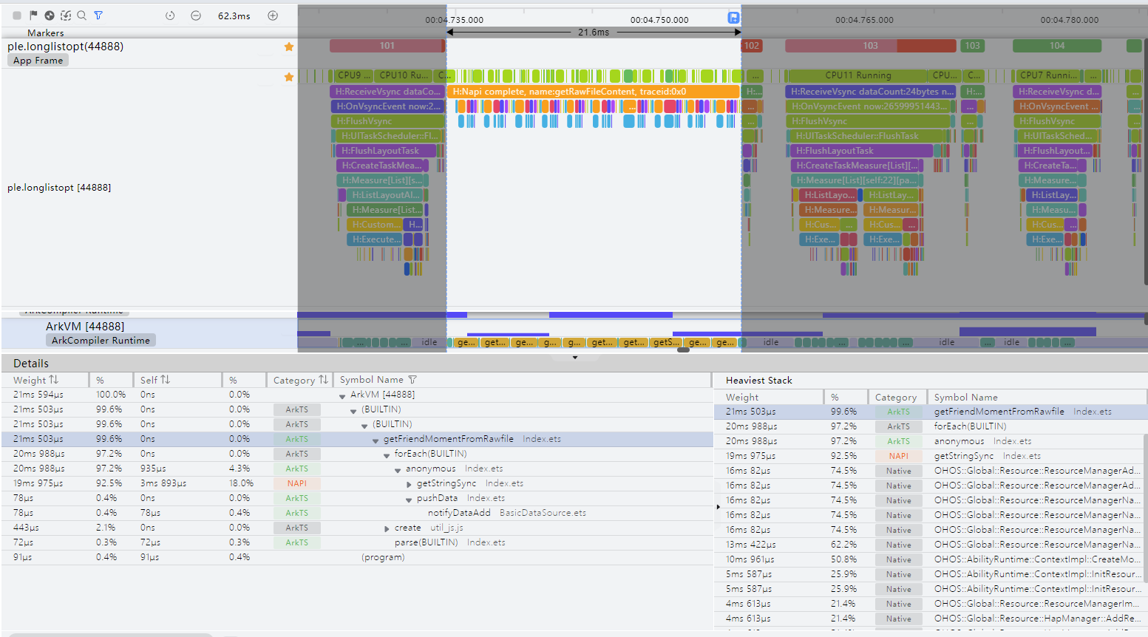Expand the getStringSync node
The image size is (1148, 637).
[409, 484]
